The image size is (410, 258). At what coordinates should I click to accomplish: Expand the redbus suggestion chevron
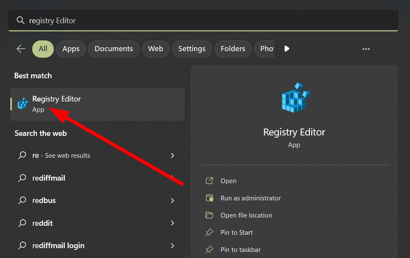point(172,200)
